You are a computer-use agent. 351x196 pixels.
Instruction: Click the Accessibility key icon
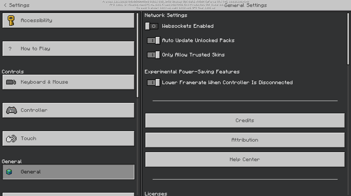[x=11, y=21]
